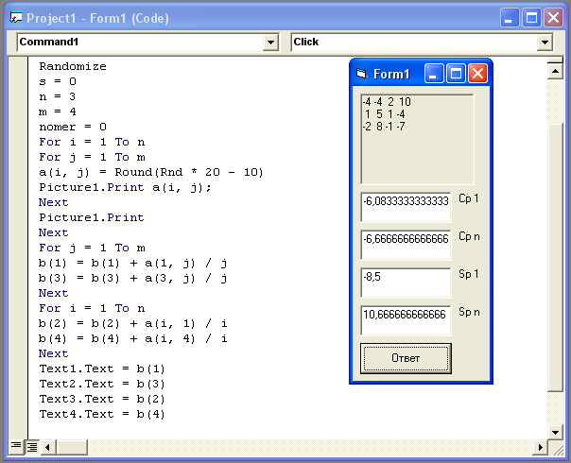The height and width of the screenshot is (463, 571).
Task: Click the picture box showing the matrix
Action: pos(417,140)
